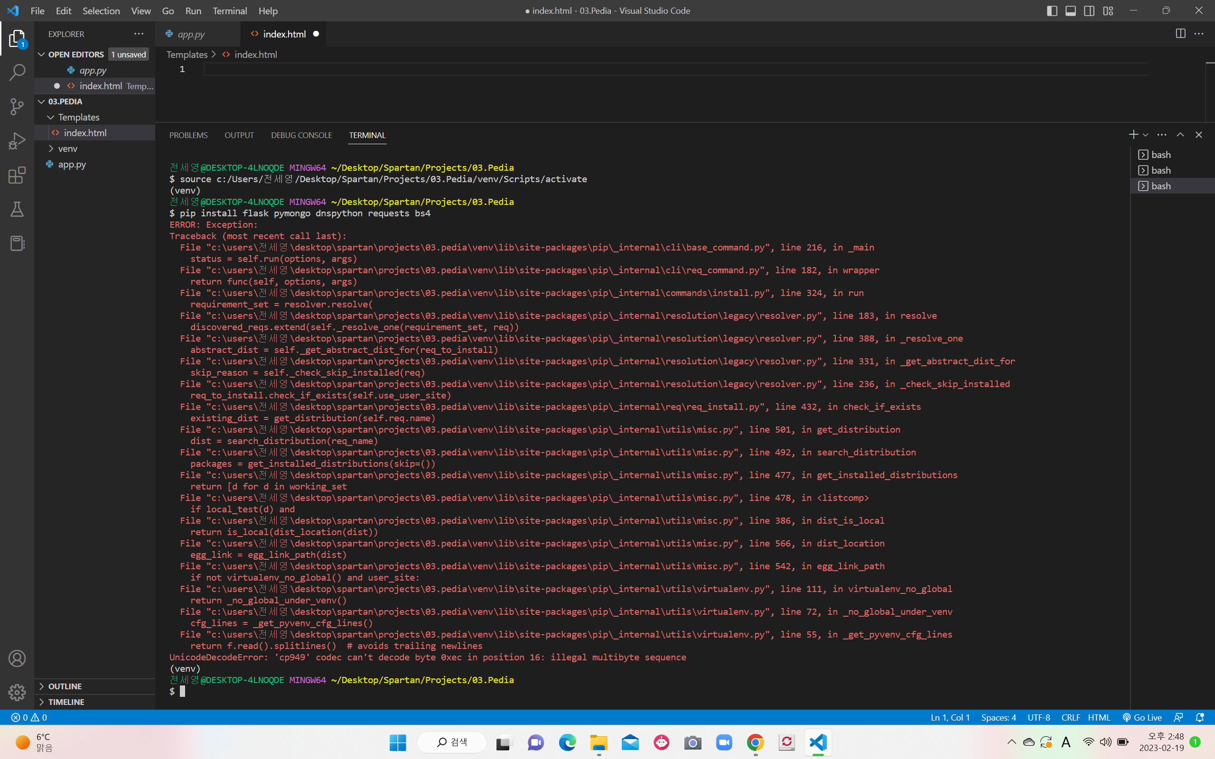Open the Manage gear menu
The height and width of the screenshot is (759, 1215).
[17, 693]
